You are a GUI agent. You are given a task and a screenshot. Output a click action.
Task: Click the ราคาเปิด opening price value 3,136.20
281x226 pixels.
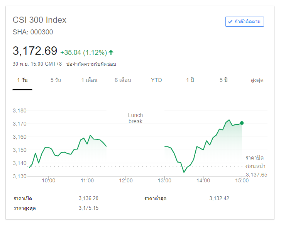coord(88,199)
